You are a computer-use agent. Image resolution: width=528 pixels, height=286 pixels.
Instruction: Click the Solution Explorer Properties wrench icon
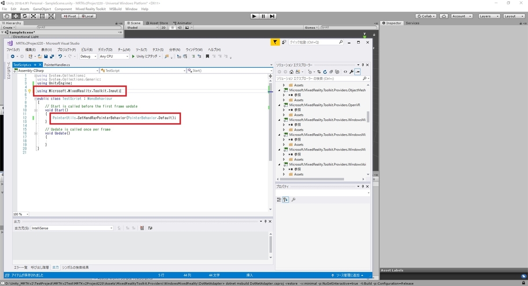pos(352,72)
